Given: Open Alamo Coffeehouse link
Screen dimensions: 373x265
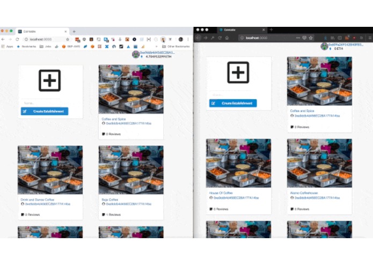Looking at the screenshot, I should coord(304,193).
